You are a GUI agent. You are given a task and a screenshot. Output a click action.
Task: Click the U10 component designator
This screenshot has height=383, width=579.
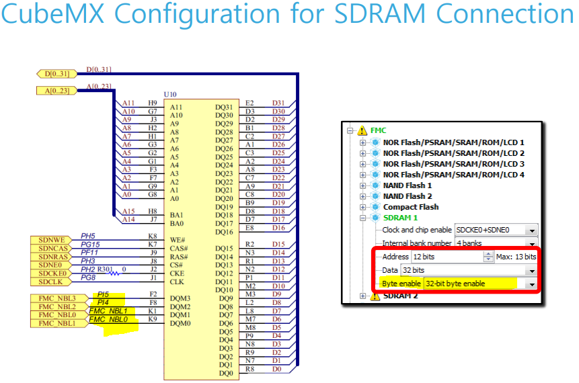170,95
